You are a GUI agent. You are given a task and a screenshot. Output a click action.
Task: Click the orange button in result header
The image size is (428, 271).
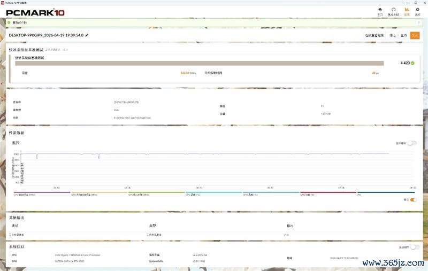tap(415, 35)
